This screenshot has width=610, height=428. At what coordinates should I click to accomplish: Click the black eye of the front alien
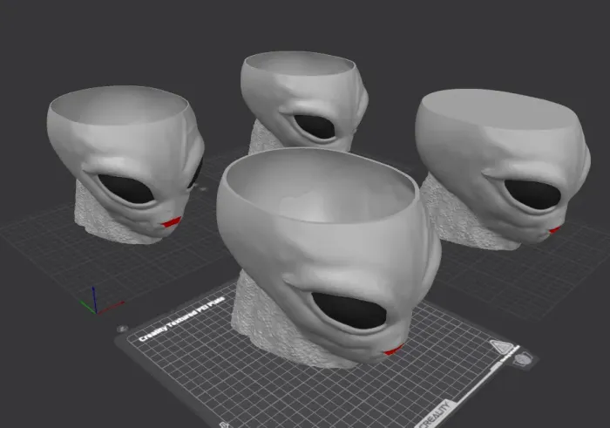coord(349,310)
